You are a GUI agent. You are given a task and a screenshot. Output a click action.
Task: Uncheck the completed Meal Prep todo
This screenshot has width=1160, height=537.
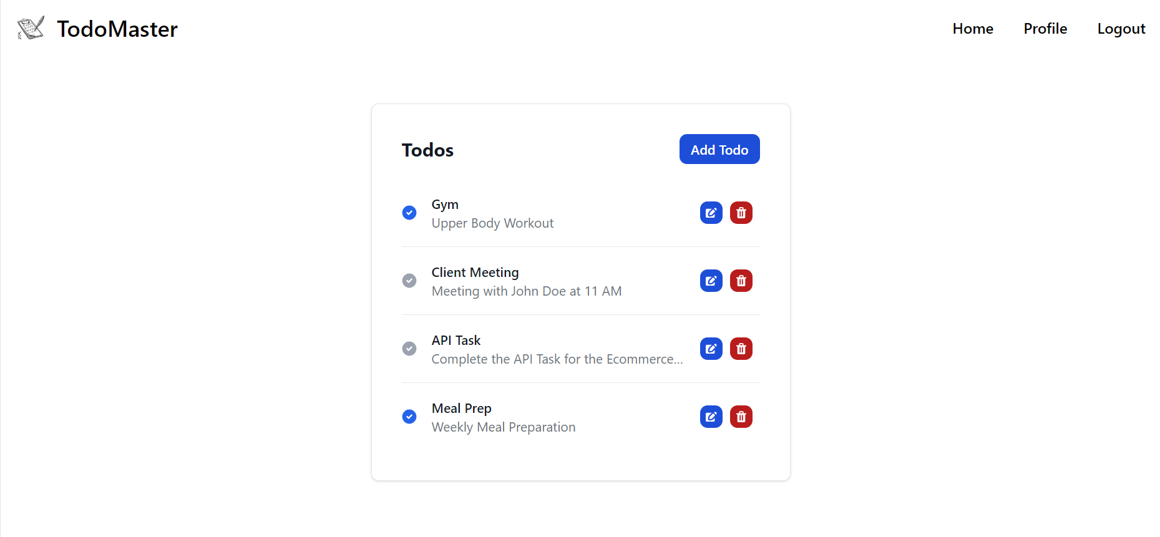click(409, 417)
